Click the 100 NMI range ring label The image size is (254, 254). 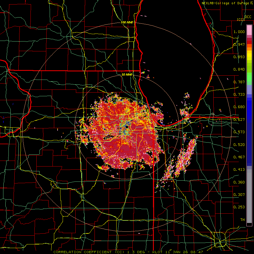127,22
